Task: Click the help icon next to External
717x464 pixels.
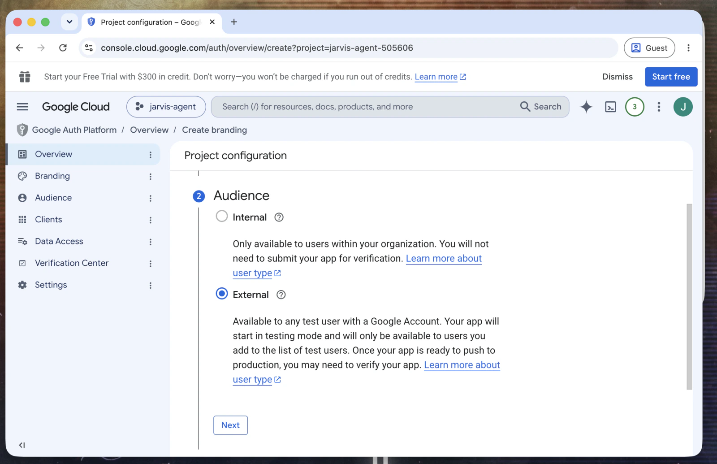Action: click(x=281, y=295)
